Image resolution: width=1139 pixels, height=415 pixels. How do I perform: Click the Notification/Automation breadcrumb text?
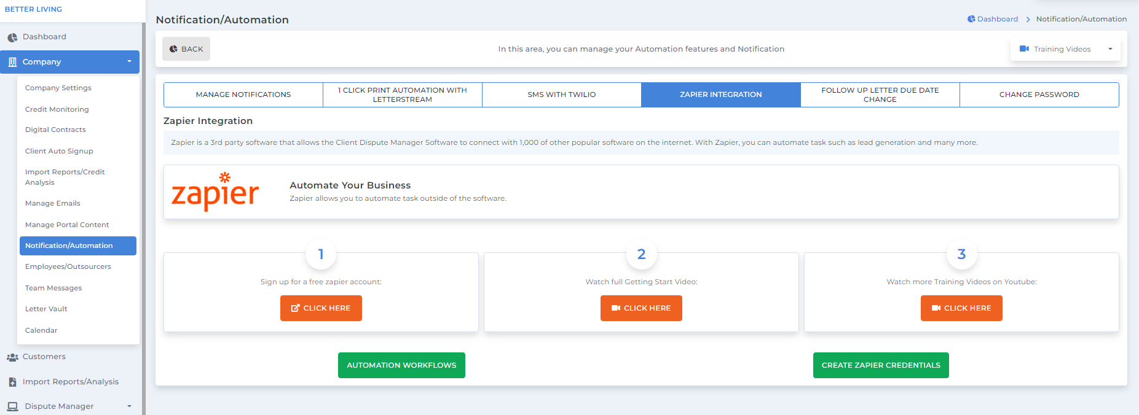[1081, 19]
